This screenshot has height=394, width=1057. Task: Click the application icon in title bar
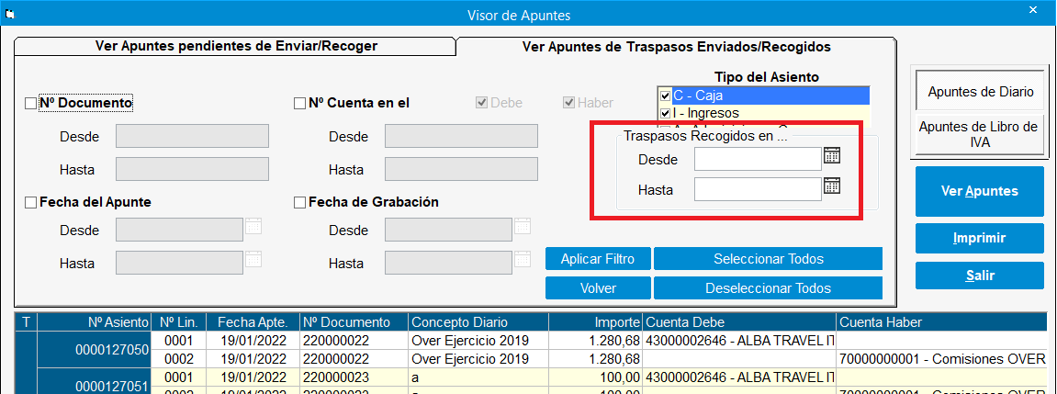pos(9,13)
